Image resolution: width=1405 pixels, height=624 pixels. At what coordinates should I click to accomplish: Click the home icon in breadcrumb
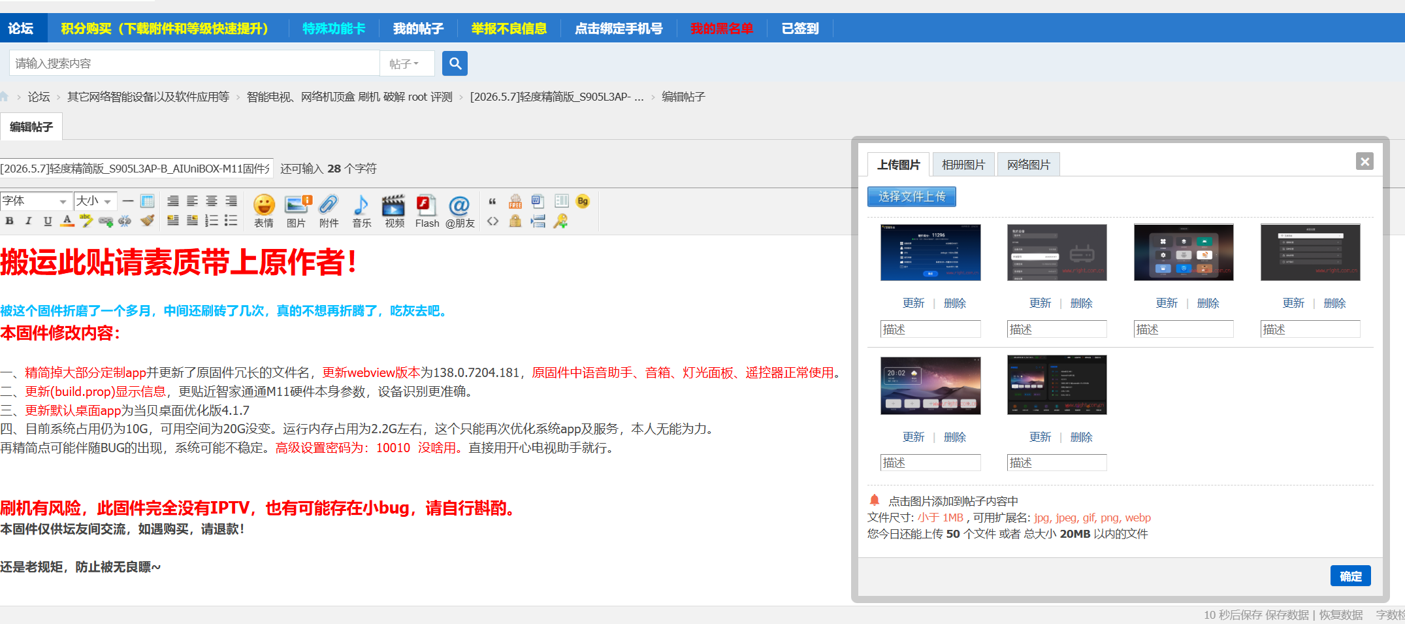coord(4,97)
